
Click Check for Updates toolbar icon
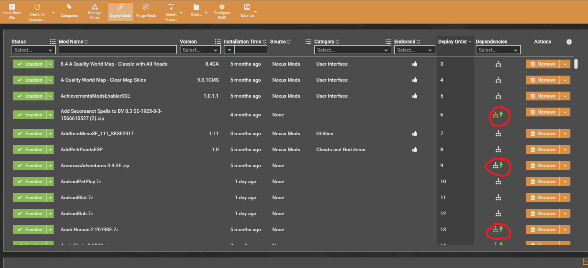coord(37,7)
